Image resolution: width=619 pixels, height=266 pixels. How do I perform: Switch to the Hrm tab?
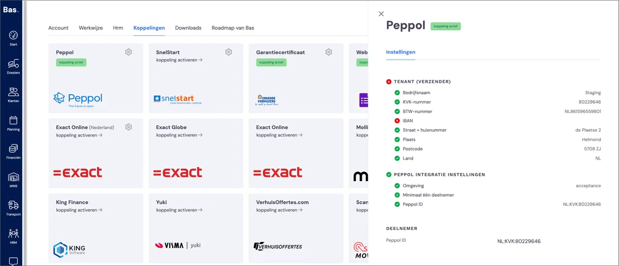coord(118,28)
